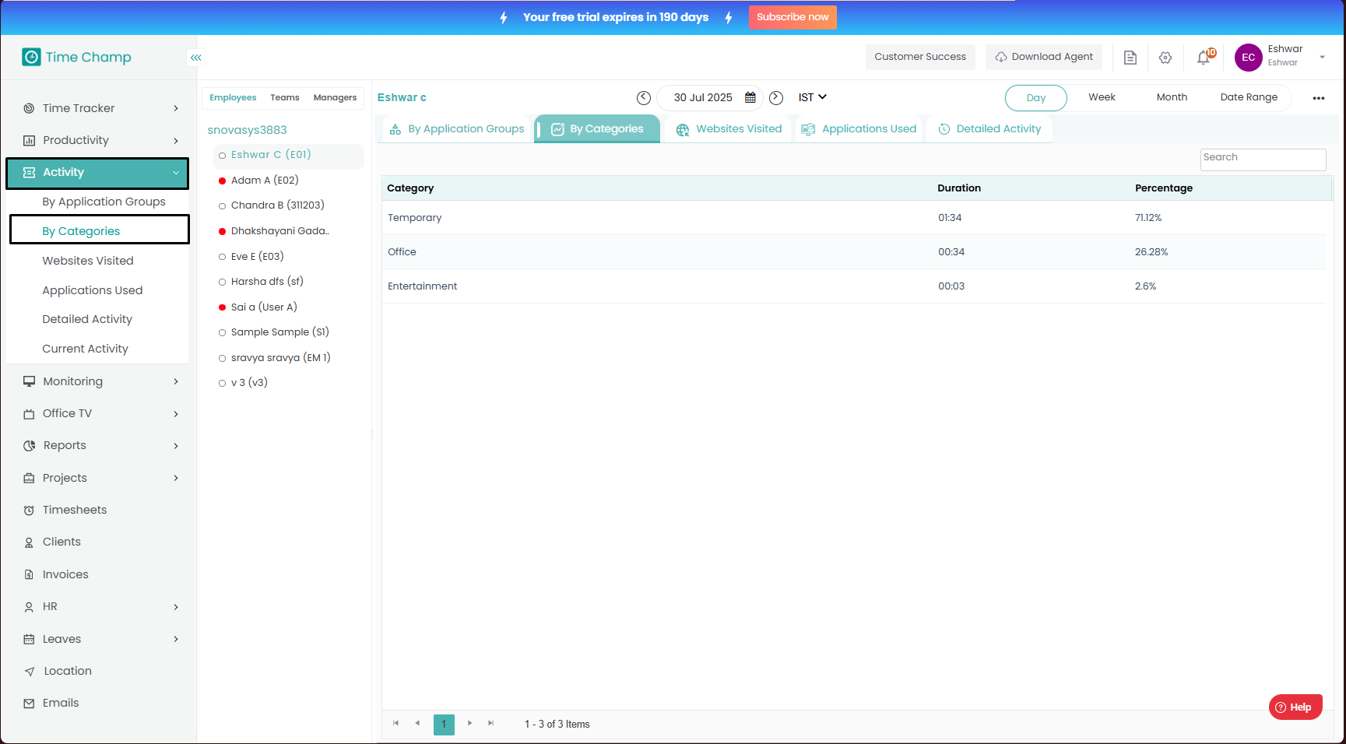Switch to Month view
Viewport: 1346px width, 744px height.
coord(1172,97)
